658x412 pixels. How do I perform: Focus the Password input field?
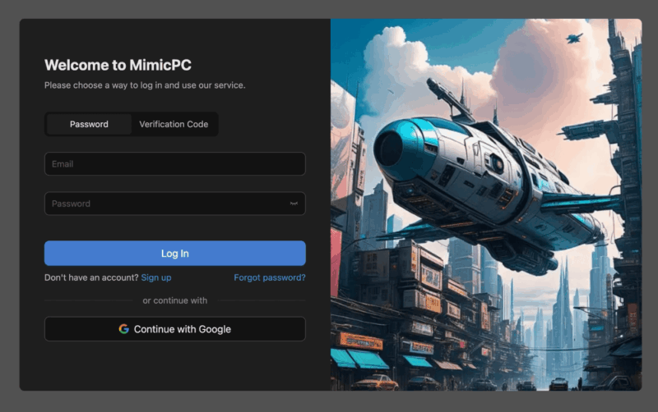pos(175,204)
